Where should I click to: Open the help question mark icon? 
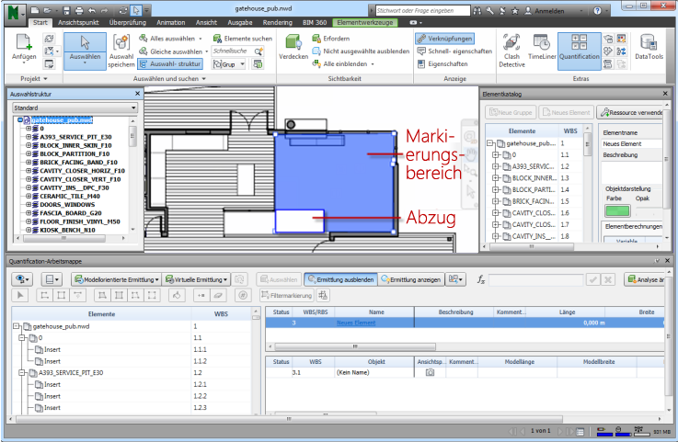pos(597,11)
